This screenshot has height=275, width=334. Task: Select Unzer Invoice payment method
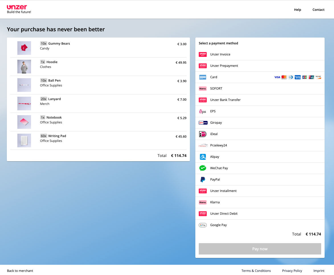(260, 54)
